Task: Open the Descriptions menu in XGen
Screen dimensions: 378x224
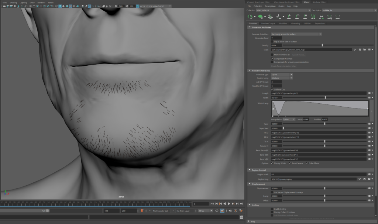Action: click(x=270, y=6)
